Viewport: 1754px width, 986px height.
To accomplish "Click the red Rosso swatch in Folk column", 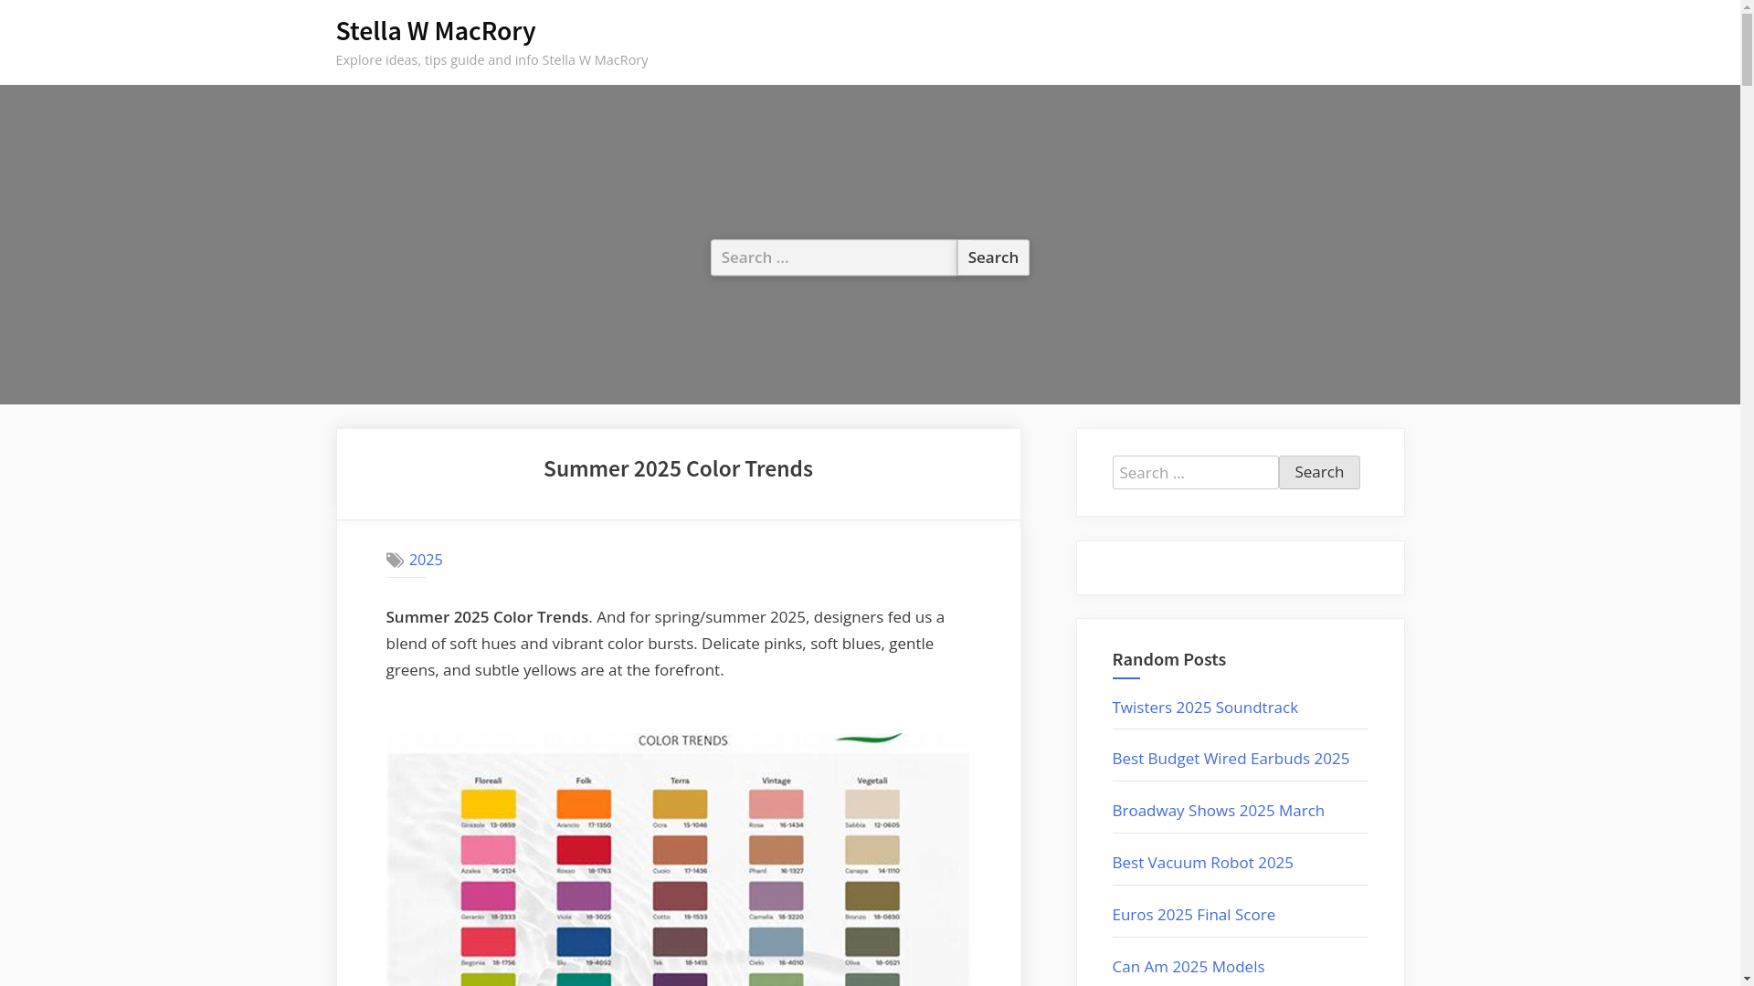I will click(x=584, y=850).
